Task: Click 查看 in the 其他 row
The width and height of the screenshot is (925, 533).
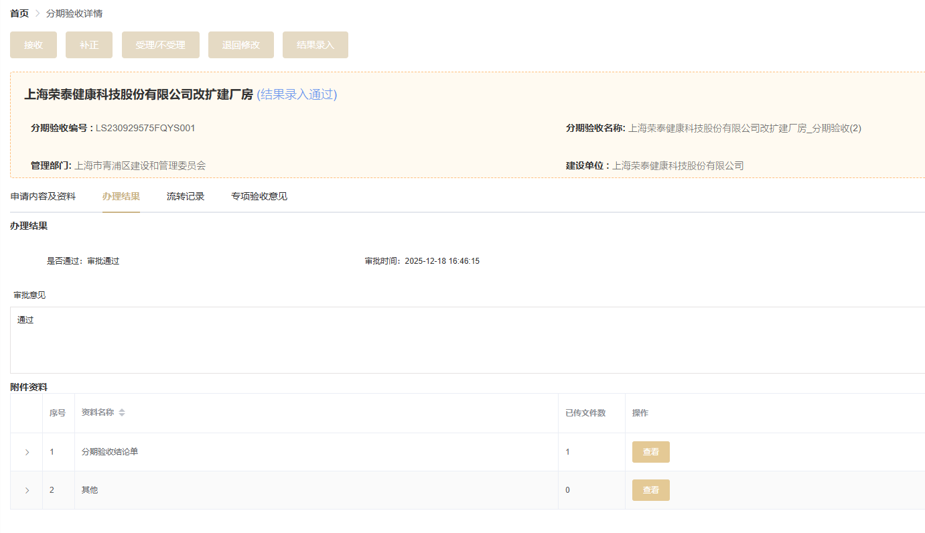Action: pyautogui.click(x=650, y=490)
